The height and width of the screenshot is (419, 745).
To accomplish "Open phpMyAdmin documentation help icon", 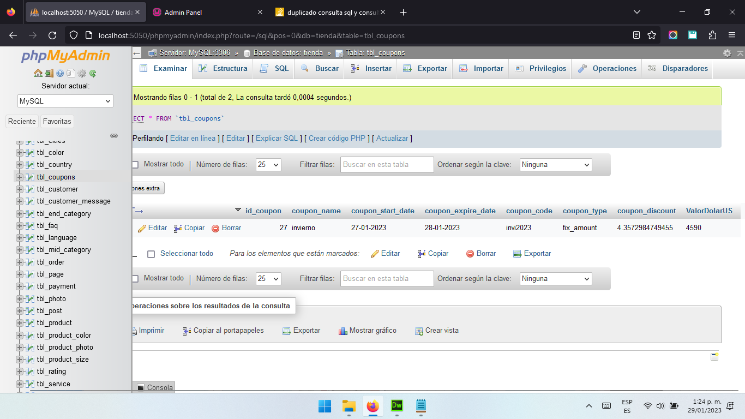I will point(60,73).
